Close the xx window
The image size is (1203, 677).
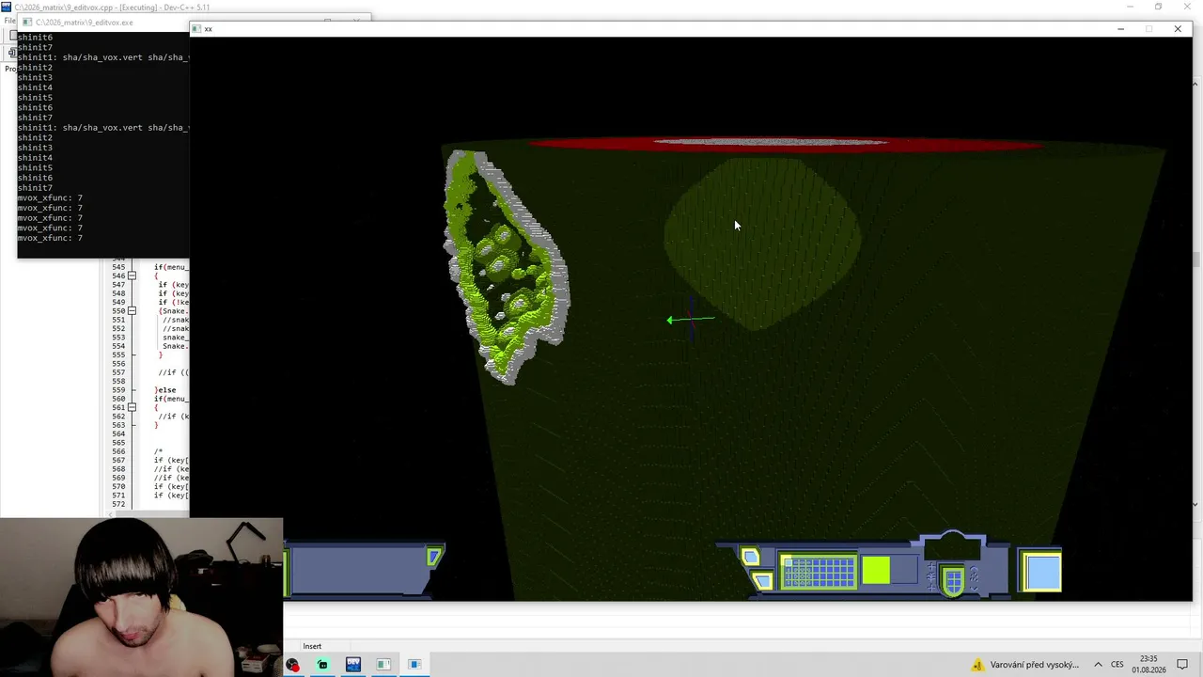point(1178,29)
